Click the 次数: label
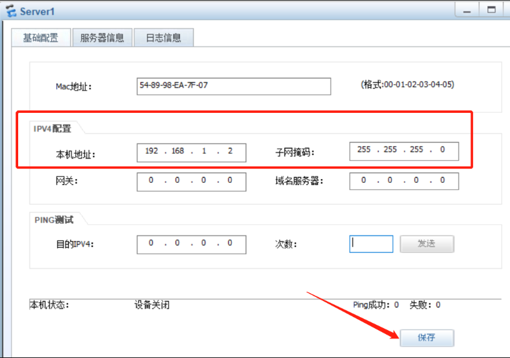Viewport: 510px width, 358px height. coord(286,244)
